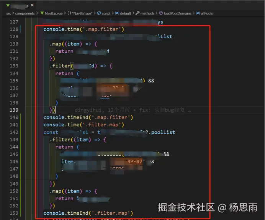Image resolution: width=265 pixels, height=220 pixels.
Task: Click the Vue icon beside NavBar.vue breadcrumb
Action: tap(42, 13)
